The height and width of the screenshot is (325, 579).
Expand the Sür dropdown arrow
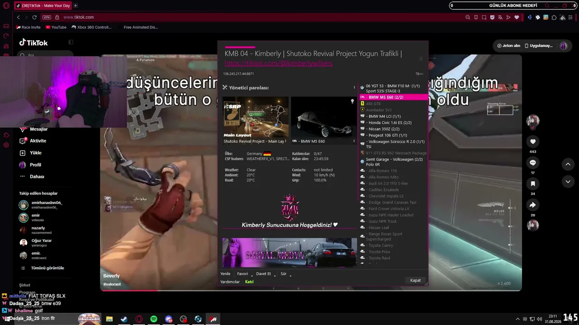(290, 275)
